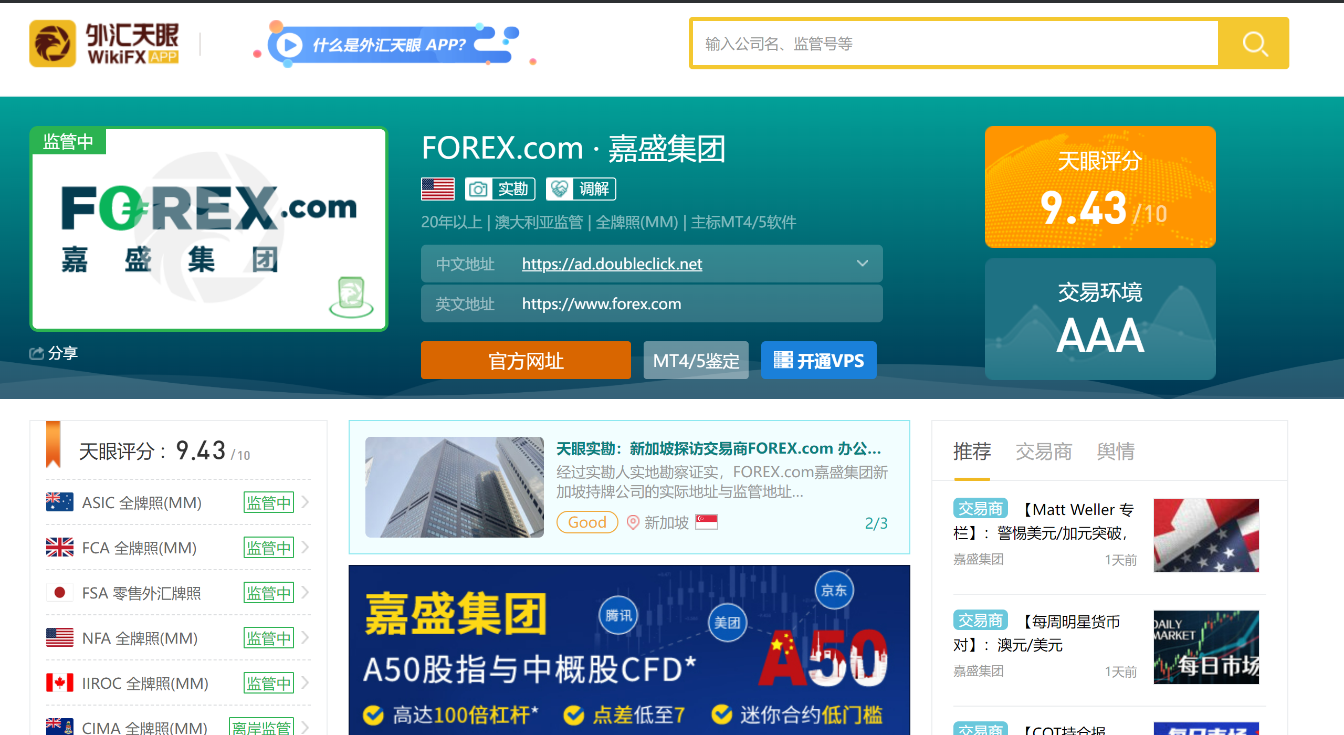Click the 2/3 page indicator
1344x735 pixels.
coord(876,523)
